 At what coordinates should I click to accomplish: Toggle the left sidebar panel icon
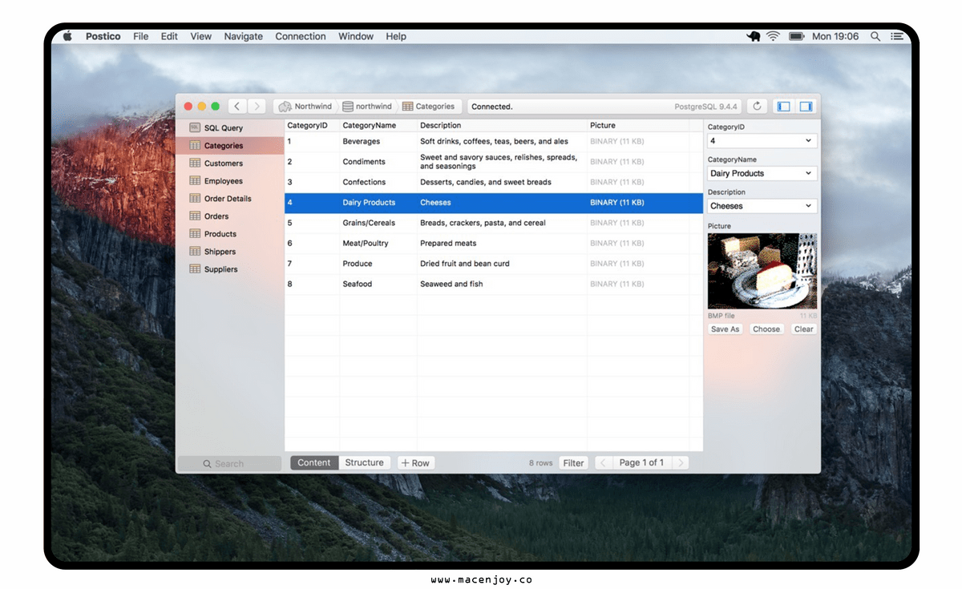click(784, 106)
